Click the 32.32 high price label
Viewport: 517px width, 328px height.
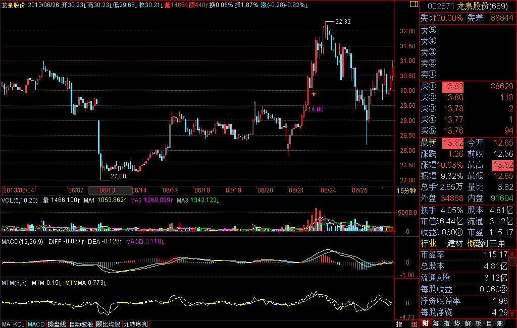343,22
